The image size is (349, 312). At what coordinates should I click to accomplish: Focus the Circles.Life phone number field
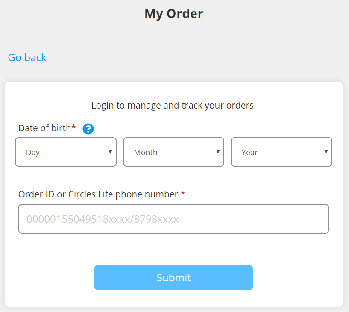click(x=173, y=218)
